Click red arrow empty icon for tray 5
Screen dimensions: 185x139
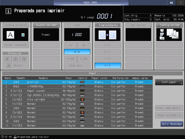(x=82, y=100)
